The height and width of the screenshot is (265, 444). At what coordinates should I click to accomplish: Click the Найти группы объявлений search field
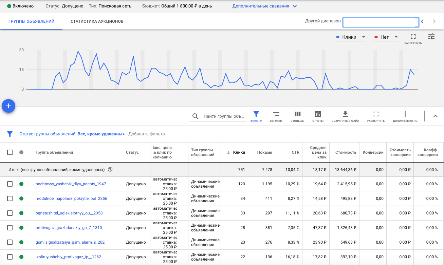[x=224, y=116]
